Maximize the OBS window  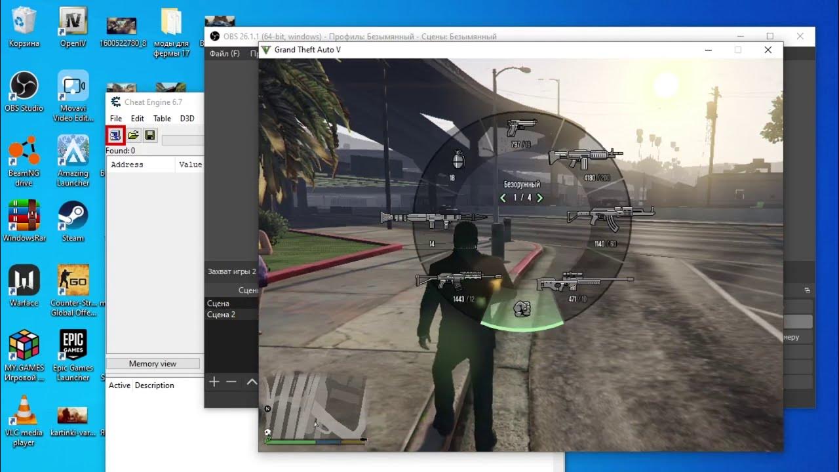[x=770, y=37]
